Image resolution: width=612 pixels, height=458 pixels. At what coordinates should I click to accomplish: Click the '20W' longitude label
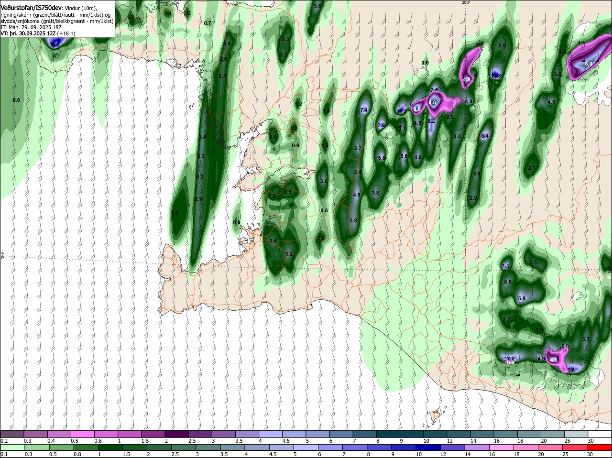click(x=466, y=2)
